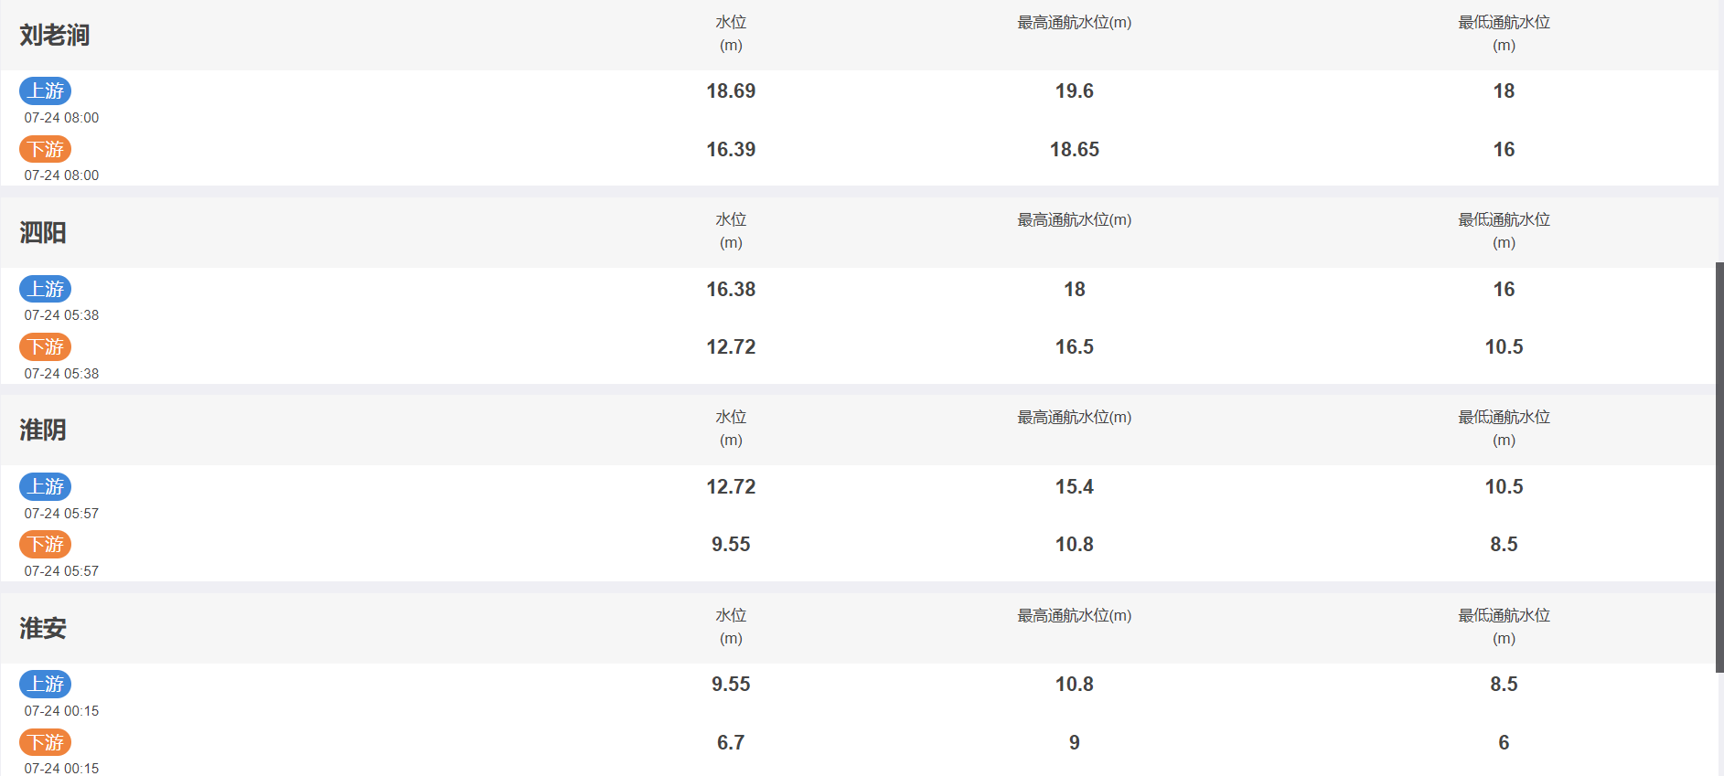Click the blue 上游 badge under 泗阳

(x=45, y=289)
